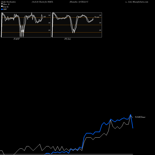Click the 'Hanwha Q CELLS C' title text
The height and width of the screenshot is (155, 155).
coord(79,2)
